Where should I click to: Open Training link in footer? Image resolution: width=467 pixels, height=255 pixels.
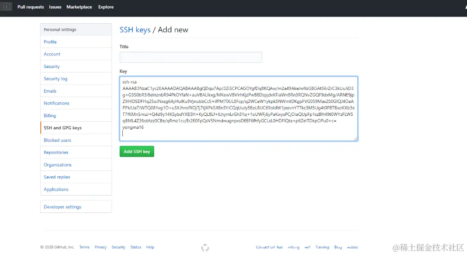click(x=322, y=247)
